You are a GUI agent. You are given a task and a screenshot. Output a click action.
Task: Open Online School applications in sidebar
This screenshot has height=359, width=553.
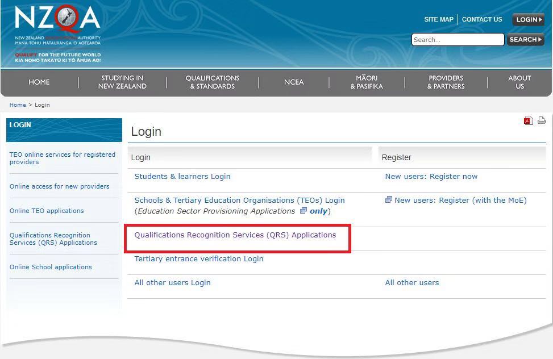click(51, 267)
